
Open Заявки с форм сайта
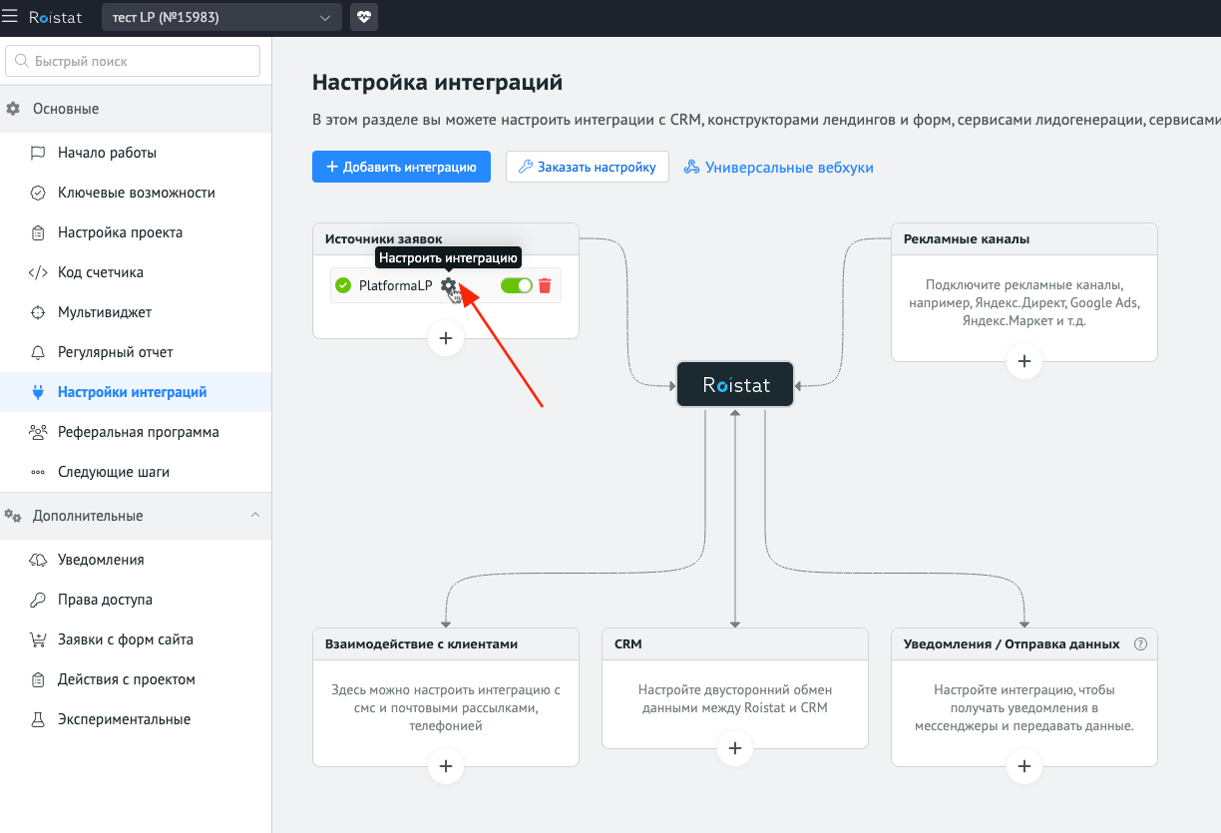136,639
